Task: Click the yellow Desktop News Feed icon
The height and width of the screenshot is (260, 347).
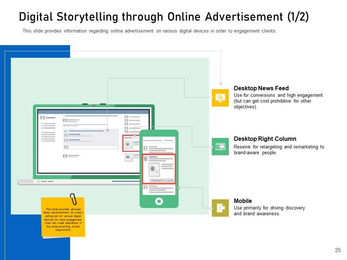Action: pyautogui.click(x=220, y=97)
